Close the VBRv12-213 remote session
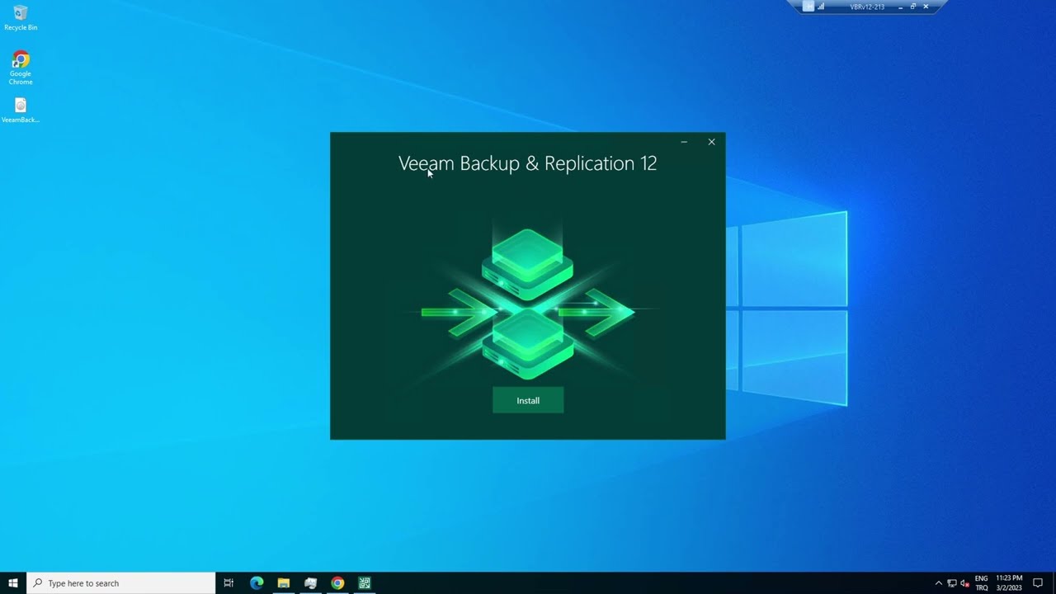This screenshot has height=594, width=1056. click(926, 7)
